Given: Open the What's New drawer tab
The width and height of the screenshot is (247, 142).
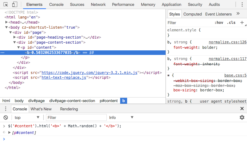Looking at the screenshot, I should 41,109.
